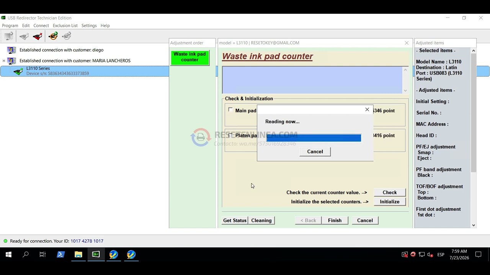Open the Windows Start menu
The image size is (490, 275).
pos(8,254)
